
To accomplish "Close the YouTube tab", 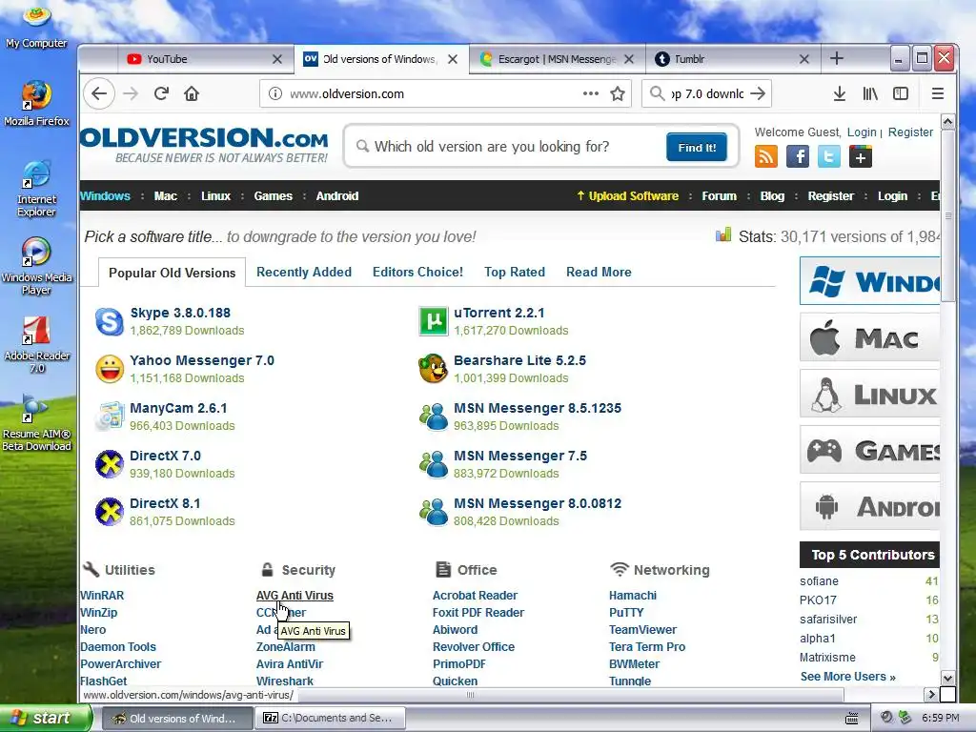I will (277, 59).
